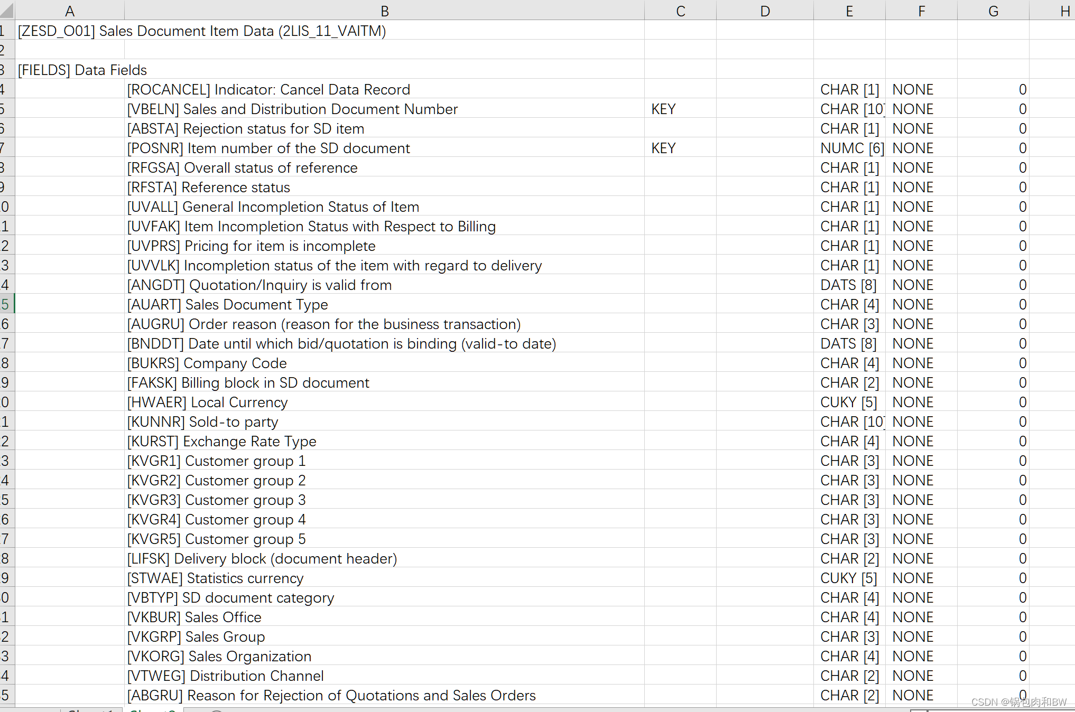Viewport: 1075px width, 712px height.
Task: Click the VKORG Sales Organization cell
Action: tap(219, 656)
